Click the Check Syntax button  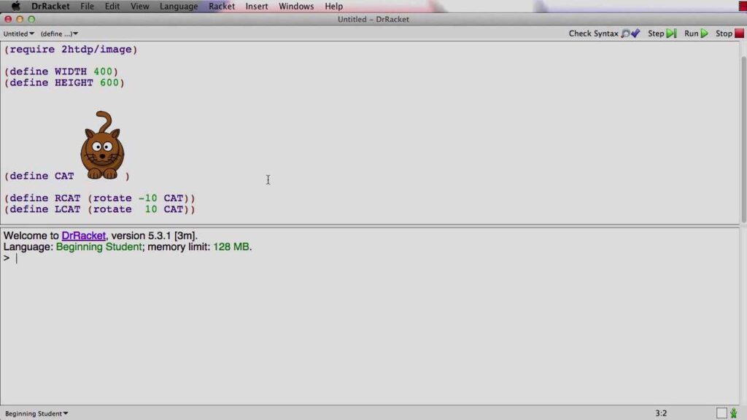coord(604,34)
